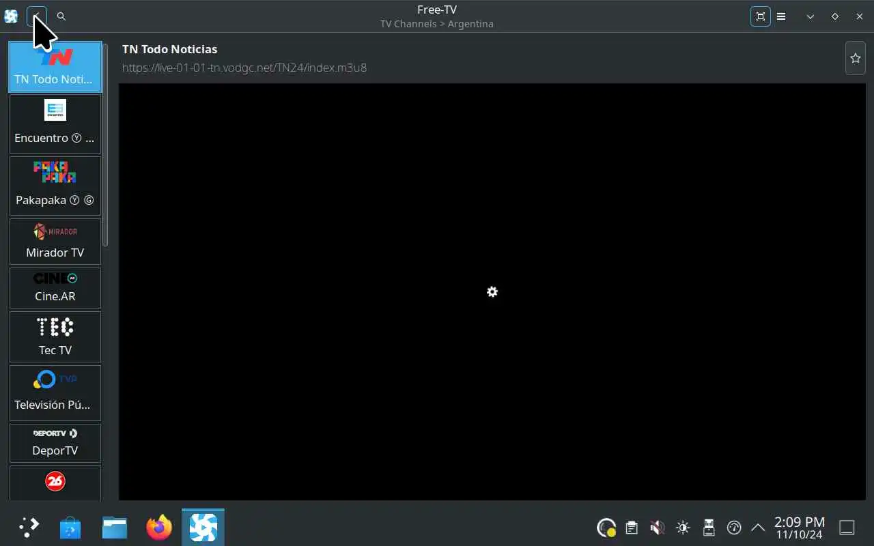Open Televisión Pública channel
This screenshot has height=546, width=874.
coord(55,392)
